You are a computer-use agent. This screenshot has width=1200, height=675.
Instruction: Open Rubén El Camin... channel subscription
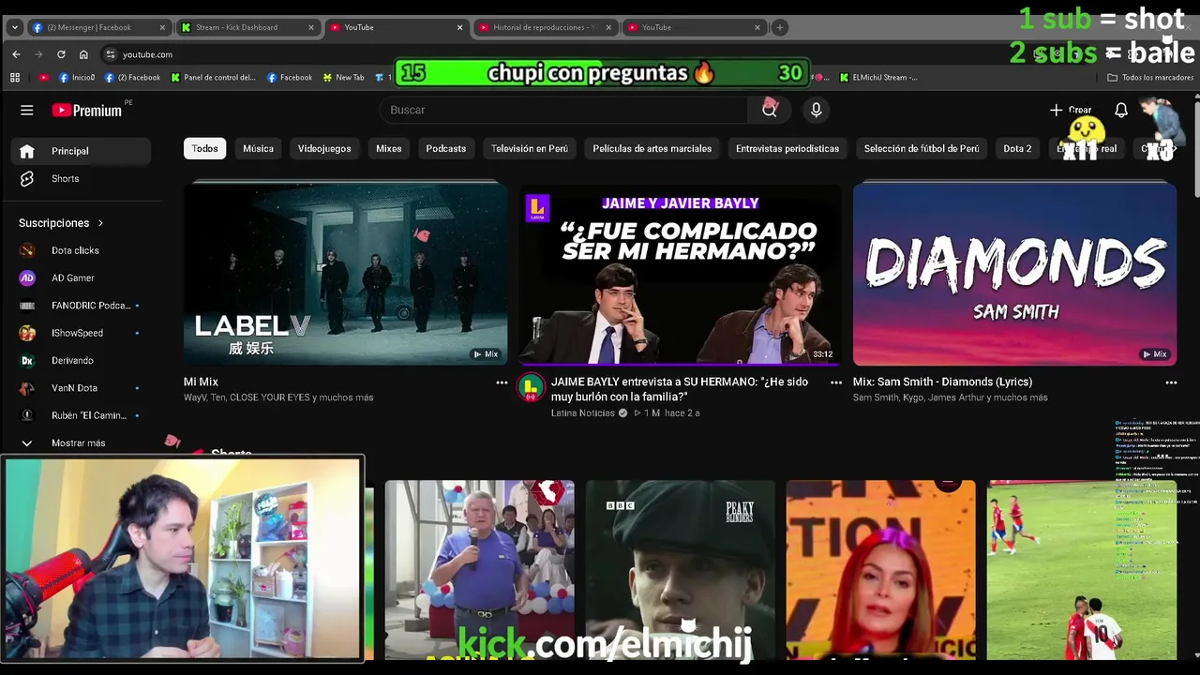click(82, 415)
